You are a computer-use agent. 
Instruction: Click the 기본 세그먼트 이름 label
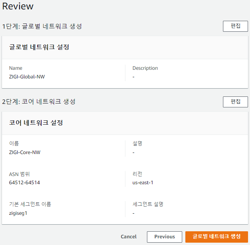pos(30,204)
